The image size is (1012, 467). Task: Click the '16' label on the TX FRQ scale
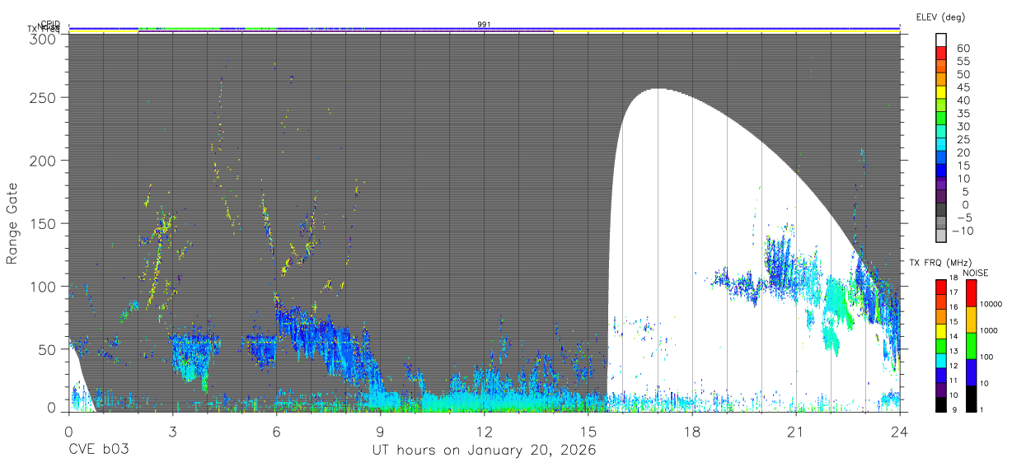coord(953,307)
